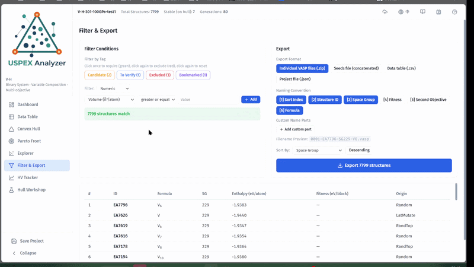Toggle the Excluded (1) tag filter
This screenshot has width=474, height=267.
tap(160, 75)
